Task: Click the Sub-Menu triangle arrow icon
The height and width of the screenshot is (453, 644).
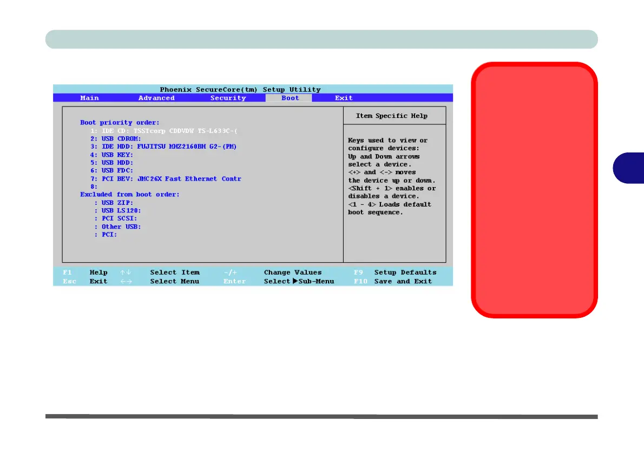Action: 295,281
